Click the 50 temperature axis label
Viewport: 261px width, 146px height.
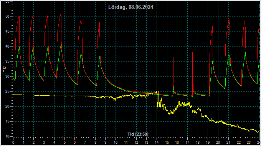point(7,17)
